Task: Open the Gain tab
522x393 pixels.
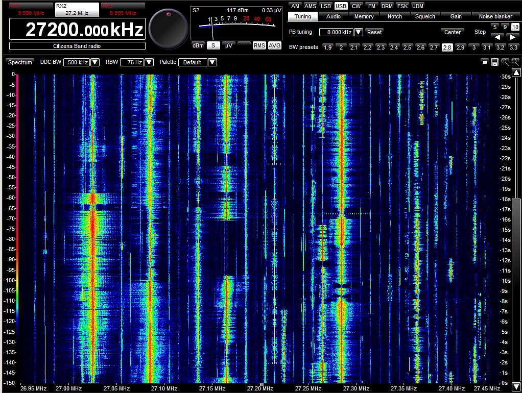Action: (456, 16)
